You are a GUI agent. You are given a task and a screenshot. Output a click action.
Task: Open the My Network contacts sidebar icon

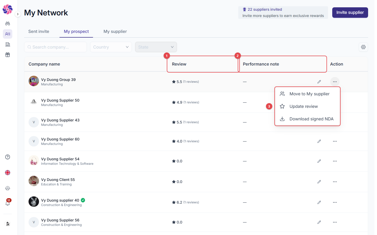[x=8, y=34]
